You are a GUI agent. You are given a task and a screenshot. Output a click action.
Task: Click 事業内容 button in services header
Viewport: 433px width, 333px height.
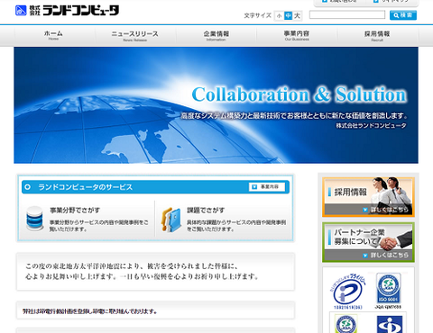[267, 187]
